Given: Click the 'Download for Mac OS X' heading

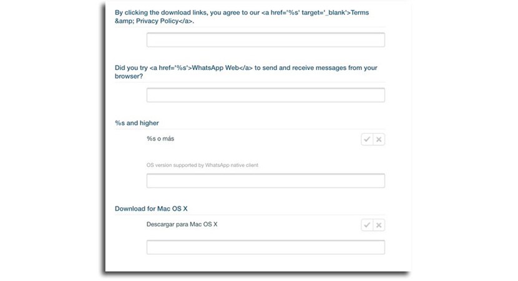Looking at the screenshot, I should pos(151,209).
